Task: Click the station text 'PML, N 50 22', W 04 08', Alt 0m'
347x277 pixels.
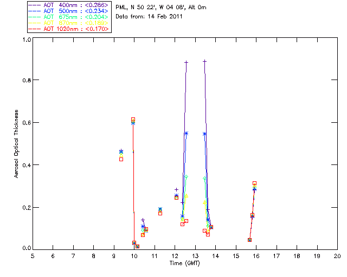Action: coord(161,7)
